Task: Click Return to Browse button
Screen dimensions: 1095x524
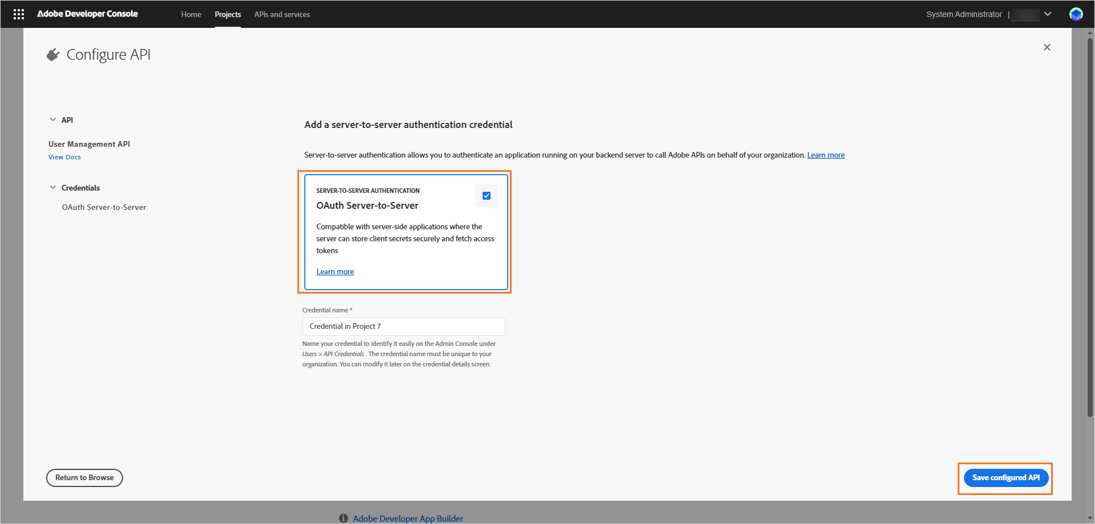Action: coord(84,478)
